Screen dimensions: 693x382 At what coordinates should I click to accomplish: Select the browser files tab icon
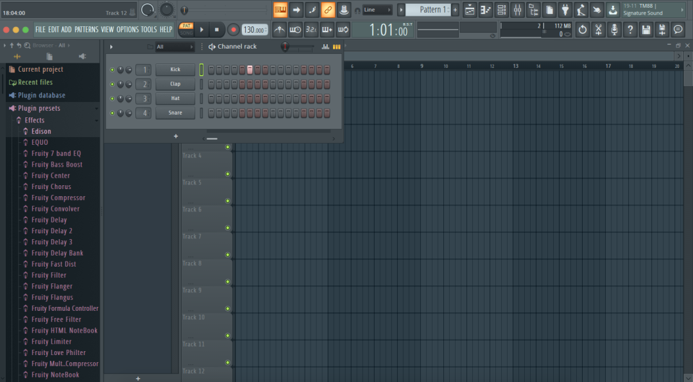pos(49,56)
